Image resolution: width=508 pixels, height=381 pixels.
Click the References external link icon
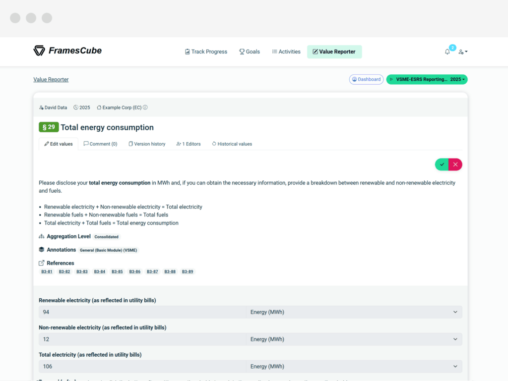pos(42,263)
